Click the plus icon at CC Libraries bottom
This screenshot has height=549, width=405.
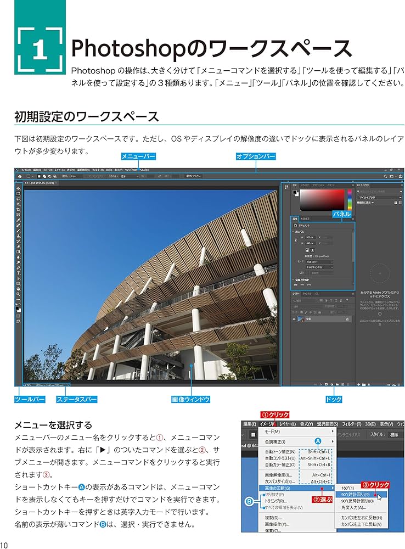358,384
